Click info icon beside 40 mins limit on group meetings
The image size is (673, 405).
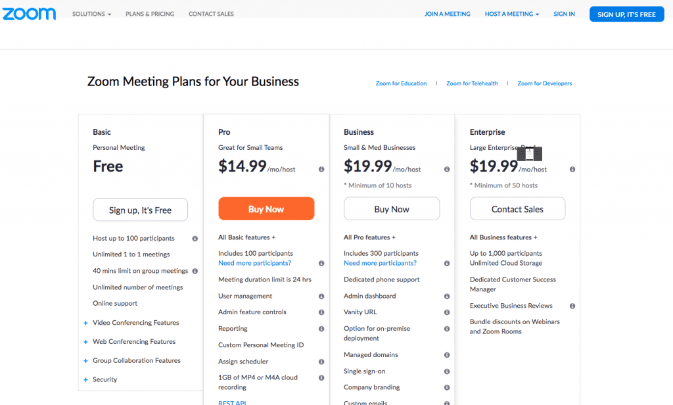point(195,271)
